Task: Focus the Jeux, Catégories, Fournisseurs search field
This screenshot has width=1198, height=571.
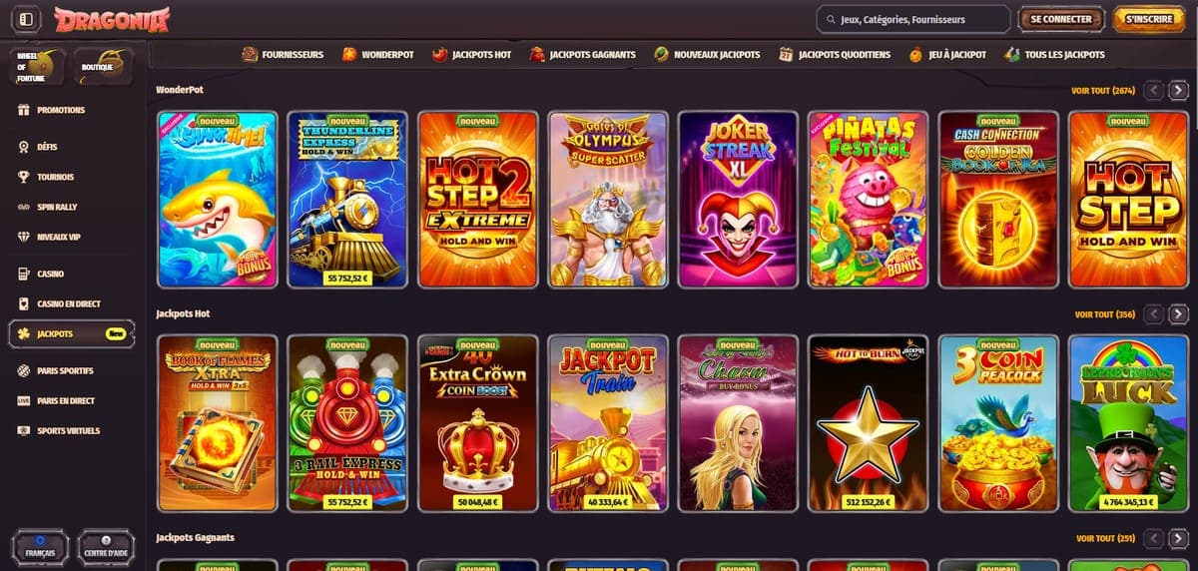Action: click(912, 19)
